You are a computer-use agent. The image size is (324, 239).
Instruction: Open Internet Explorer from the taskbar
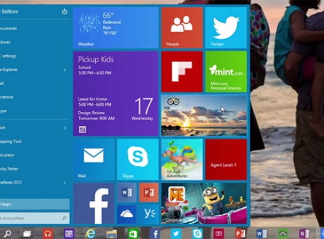tap(90, 233)
